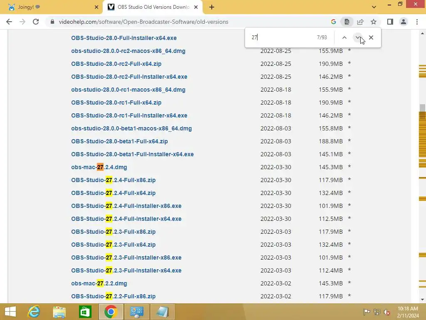The height and width of the screenshot is (320, 426).
Task: Click the 112.5MB file size value
Action: (331, 219)
